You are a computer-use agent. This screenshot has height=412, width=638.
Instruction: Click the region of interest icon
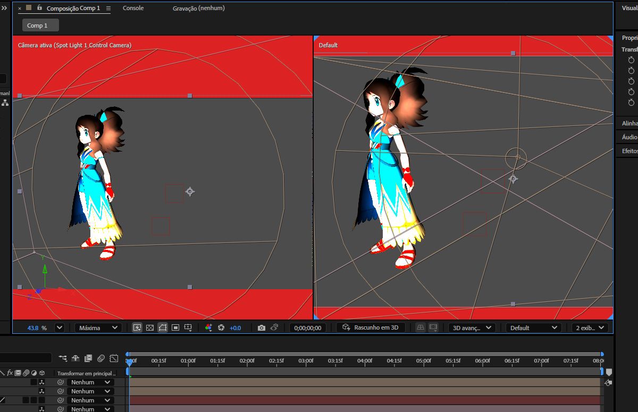point(175,328)
